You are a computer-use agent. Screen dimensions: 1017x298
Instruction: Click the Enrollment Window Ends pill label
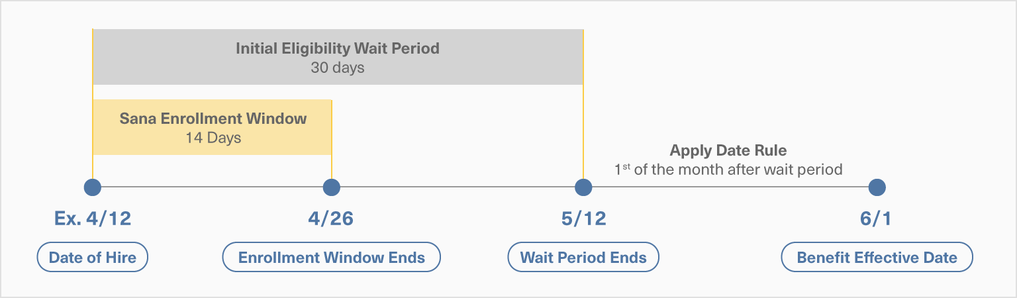click(x=331, y=258)
